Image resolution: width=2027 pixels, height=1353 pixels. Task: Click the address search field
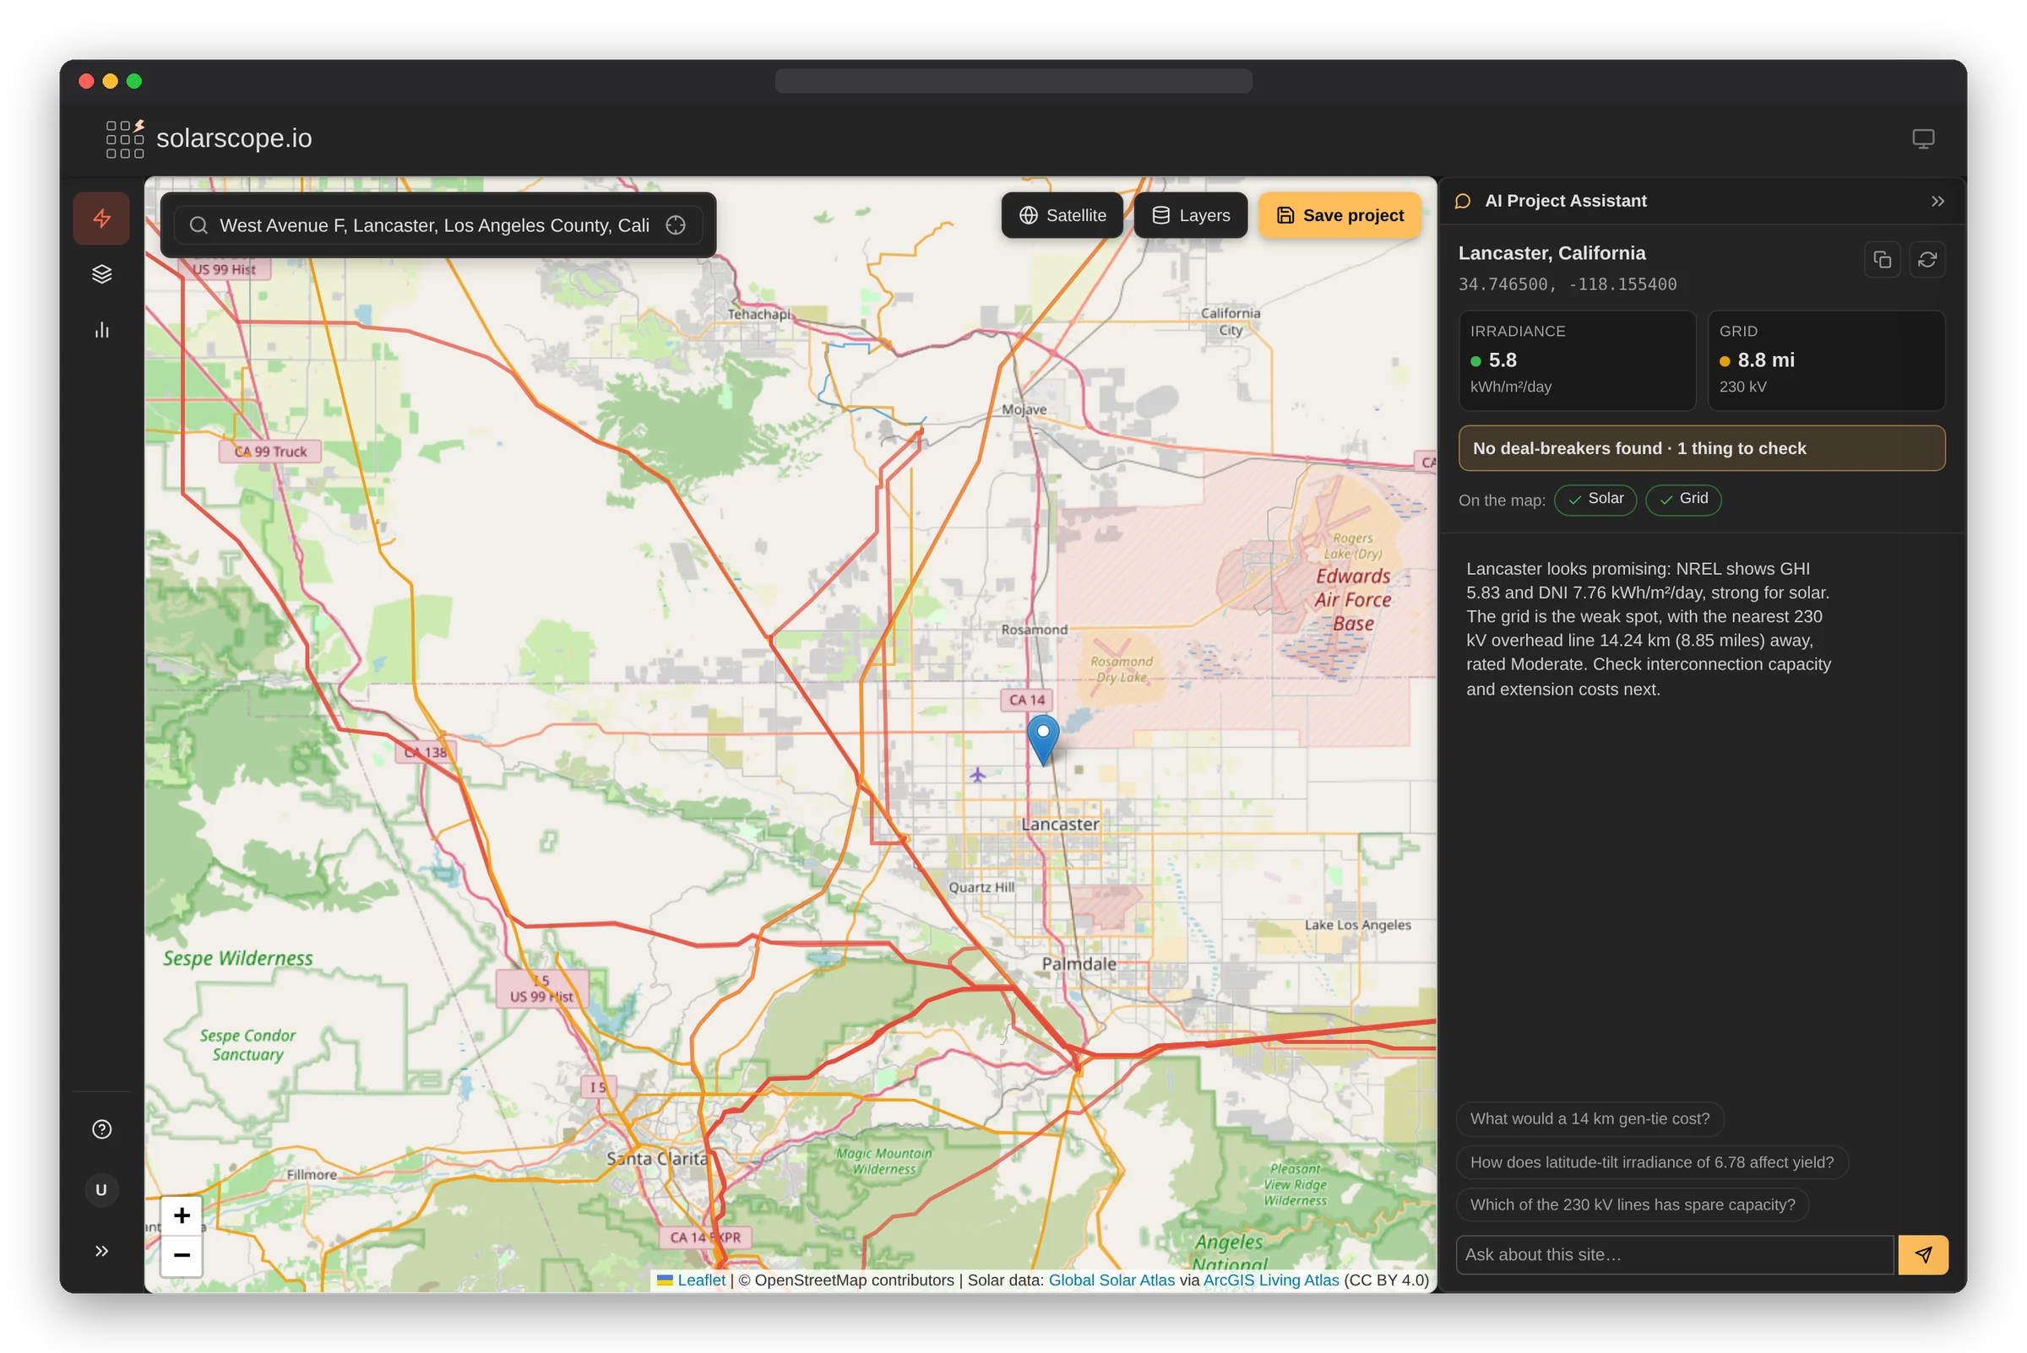(x=437, y=225)
